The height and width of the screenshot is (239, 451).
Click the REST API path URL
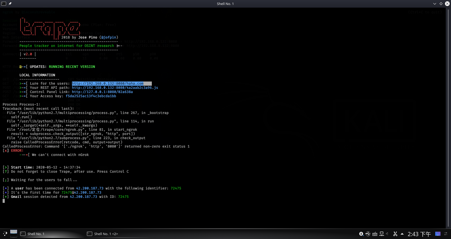coord(115,88)
